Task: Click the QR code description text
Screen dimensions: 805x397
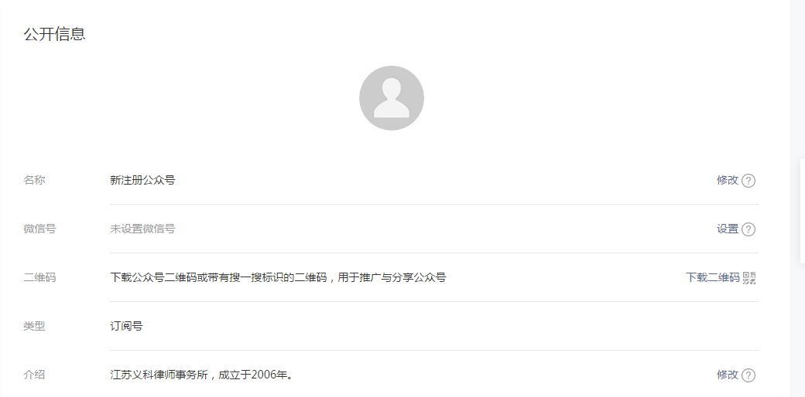Action: coord(278,277)
